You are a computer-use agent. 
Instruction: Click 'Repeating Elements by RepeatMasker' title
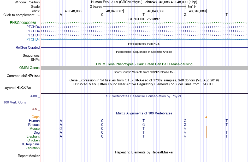pyautogui.click(x=144, y=152)
